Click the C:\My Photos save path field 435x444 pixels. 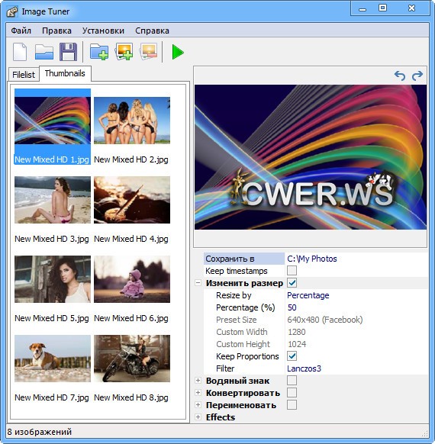(356, 259)
